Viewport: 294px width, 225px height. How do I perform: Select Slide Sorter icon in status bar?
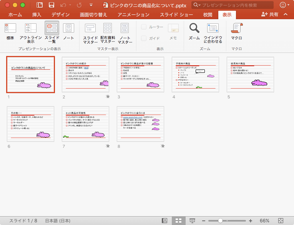coord(178,220)
